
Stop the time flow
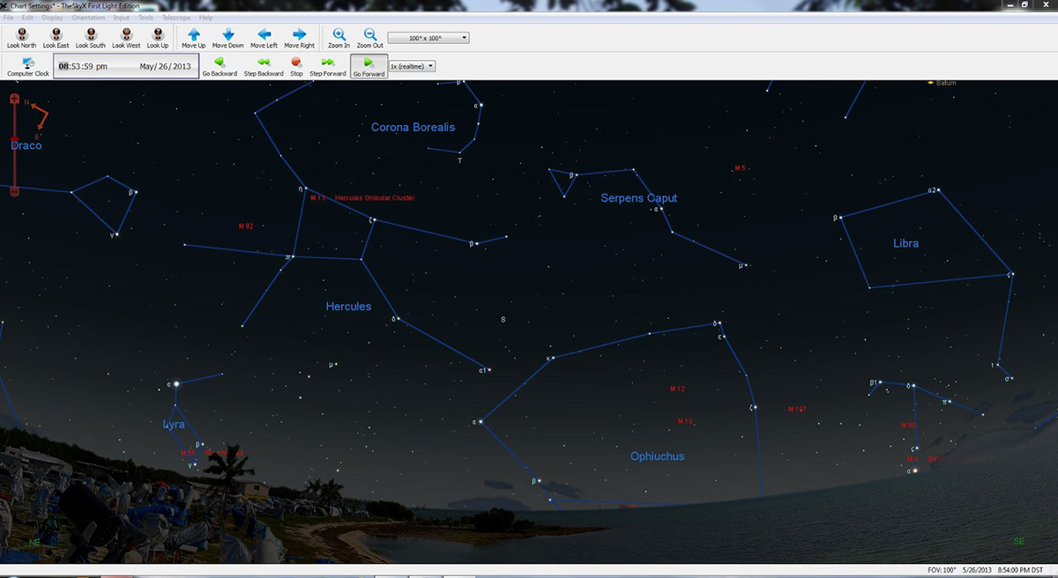coord(296,66)
